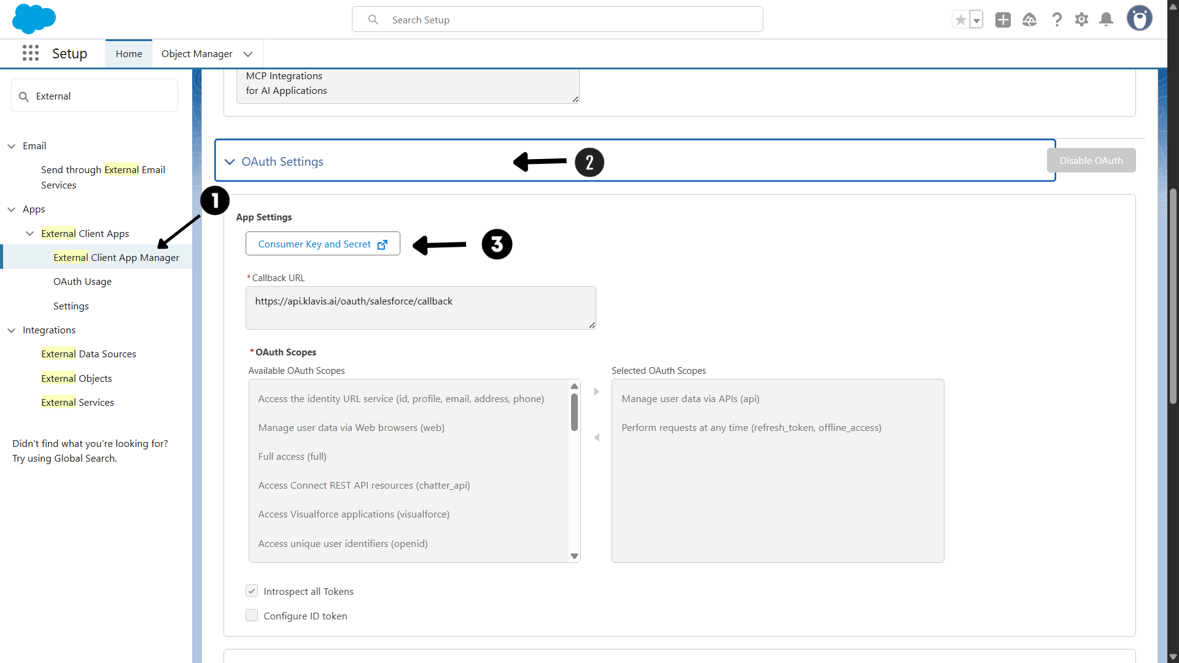Collapse the OAuth Settings section
This screenshot has width=1179, height=663.
point(230,161)
